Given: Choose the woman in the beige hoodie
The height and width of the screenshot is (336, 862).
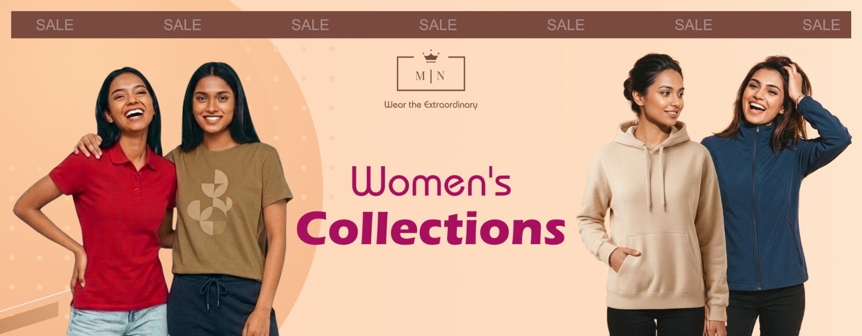Looking at the screenshot, I should tap(655, 195).
